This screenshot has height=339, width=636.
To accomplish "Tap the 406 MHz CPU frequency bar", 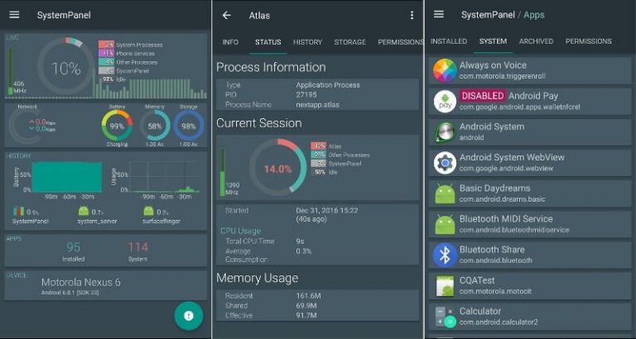I will (x=10, y=71).
